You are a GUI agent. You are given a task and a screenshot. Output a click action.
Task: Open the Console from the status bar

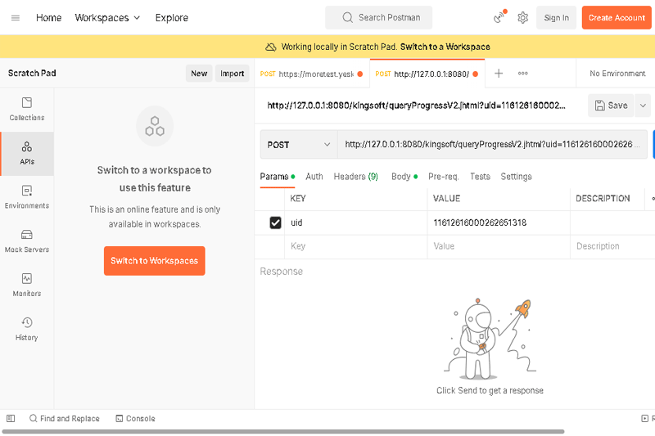pyautogui.click(x=135, y=419)
